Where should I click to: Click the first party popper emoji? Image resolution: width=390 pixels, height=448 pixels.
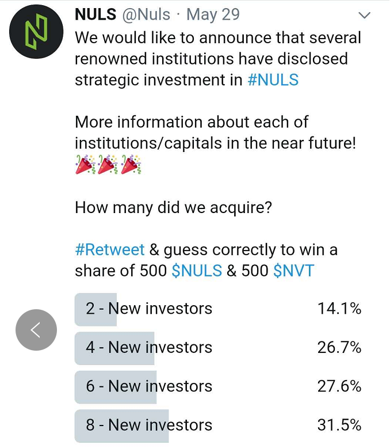point(85,164)
